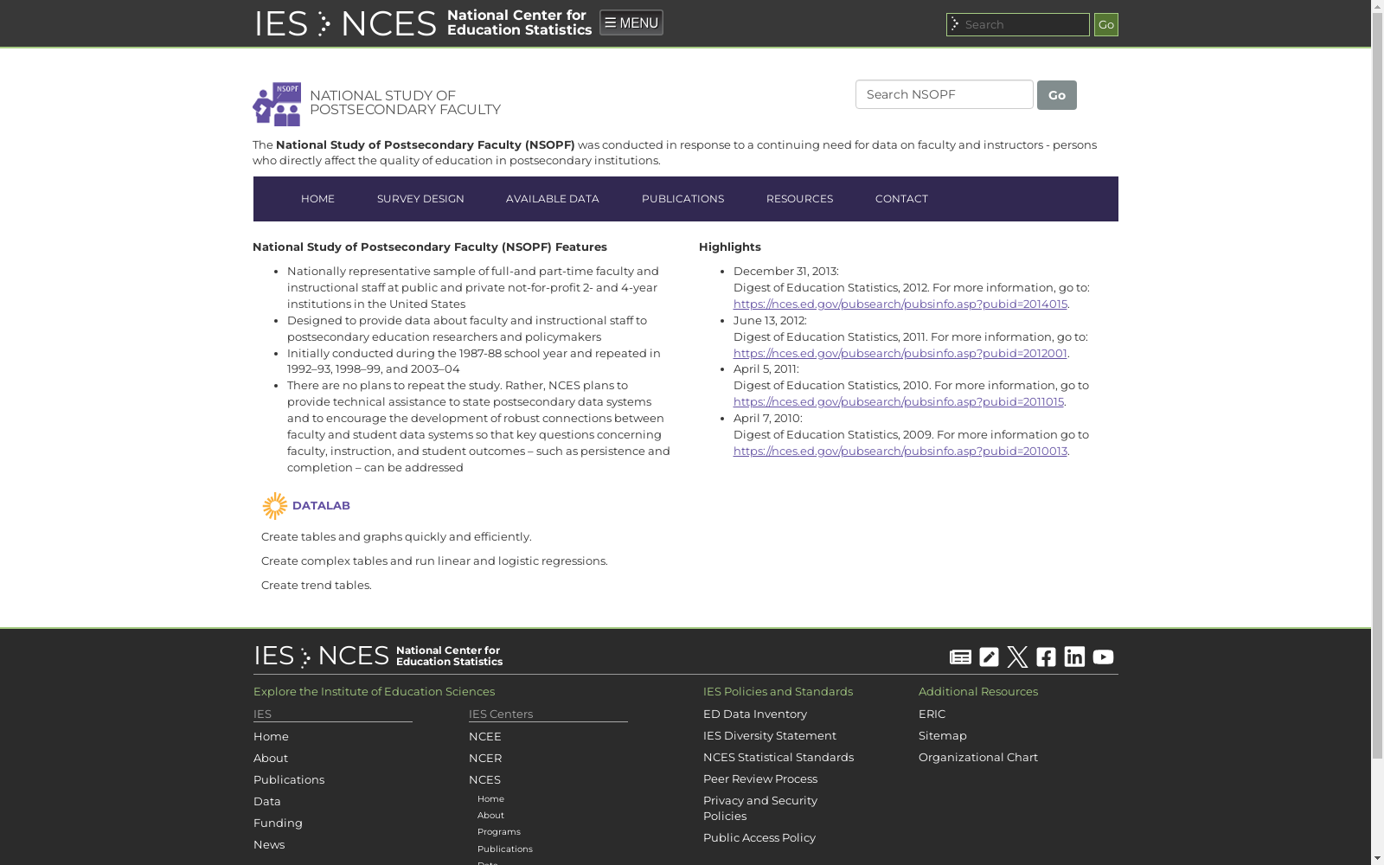Go to the HOME tab in NSOPF navigation
The width and height of the screenshot is (1384, 865).
click(317, 199)
